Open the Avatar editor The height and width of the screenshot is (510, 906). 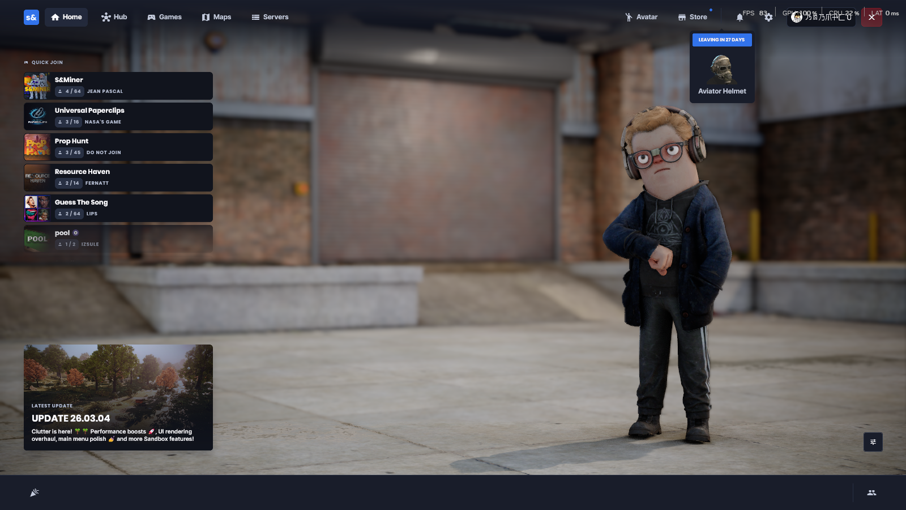coord(641,17)
